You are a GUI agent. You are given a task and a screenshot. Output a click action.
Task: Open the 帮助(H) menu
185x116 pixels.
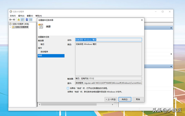[x=38, y=16]
